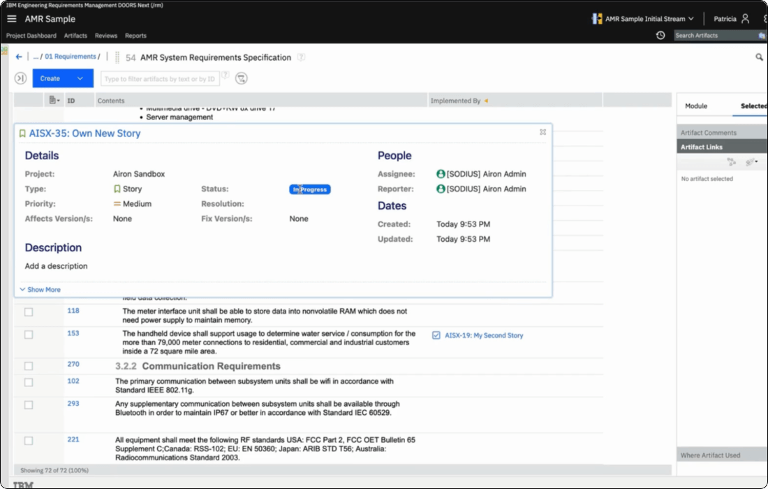Switch to the Module tab
This screenshot has height=489, width=768.
(x=696, y=106)
